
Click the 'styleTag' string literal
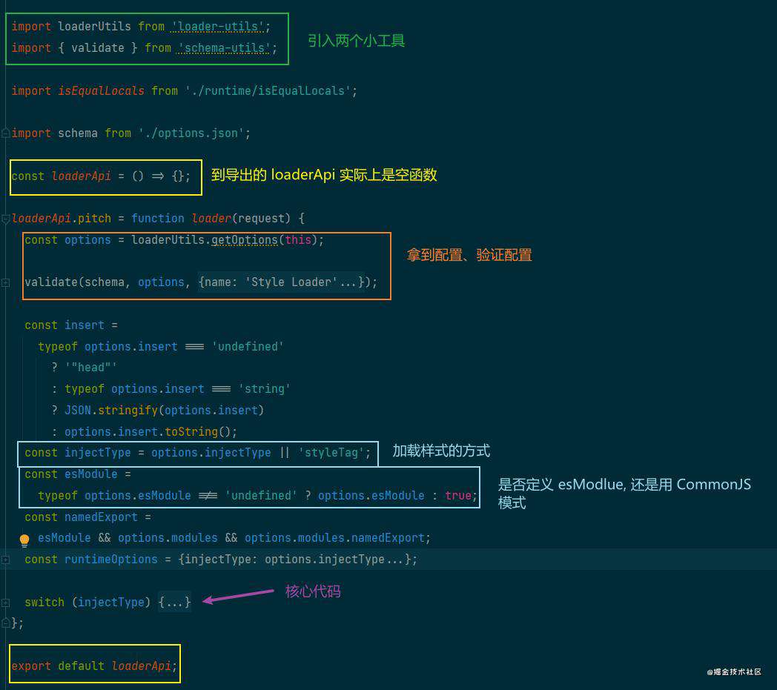tap(331, 453)
